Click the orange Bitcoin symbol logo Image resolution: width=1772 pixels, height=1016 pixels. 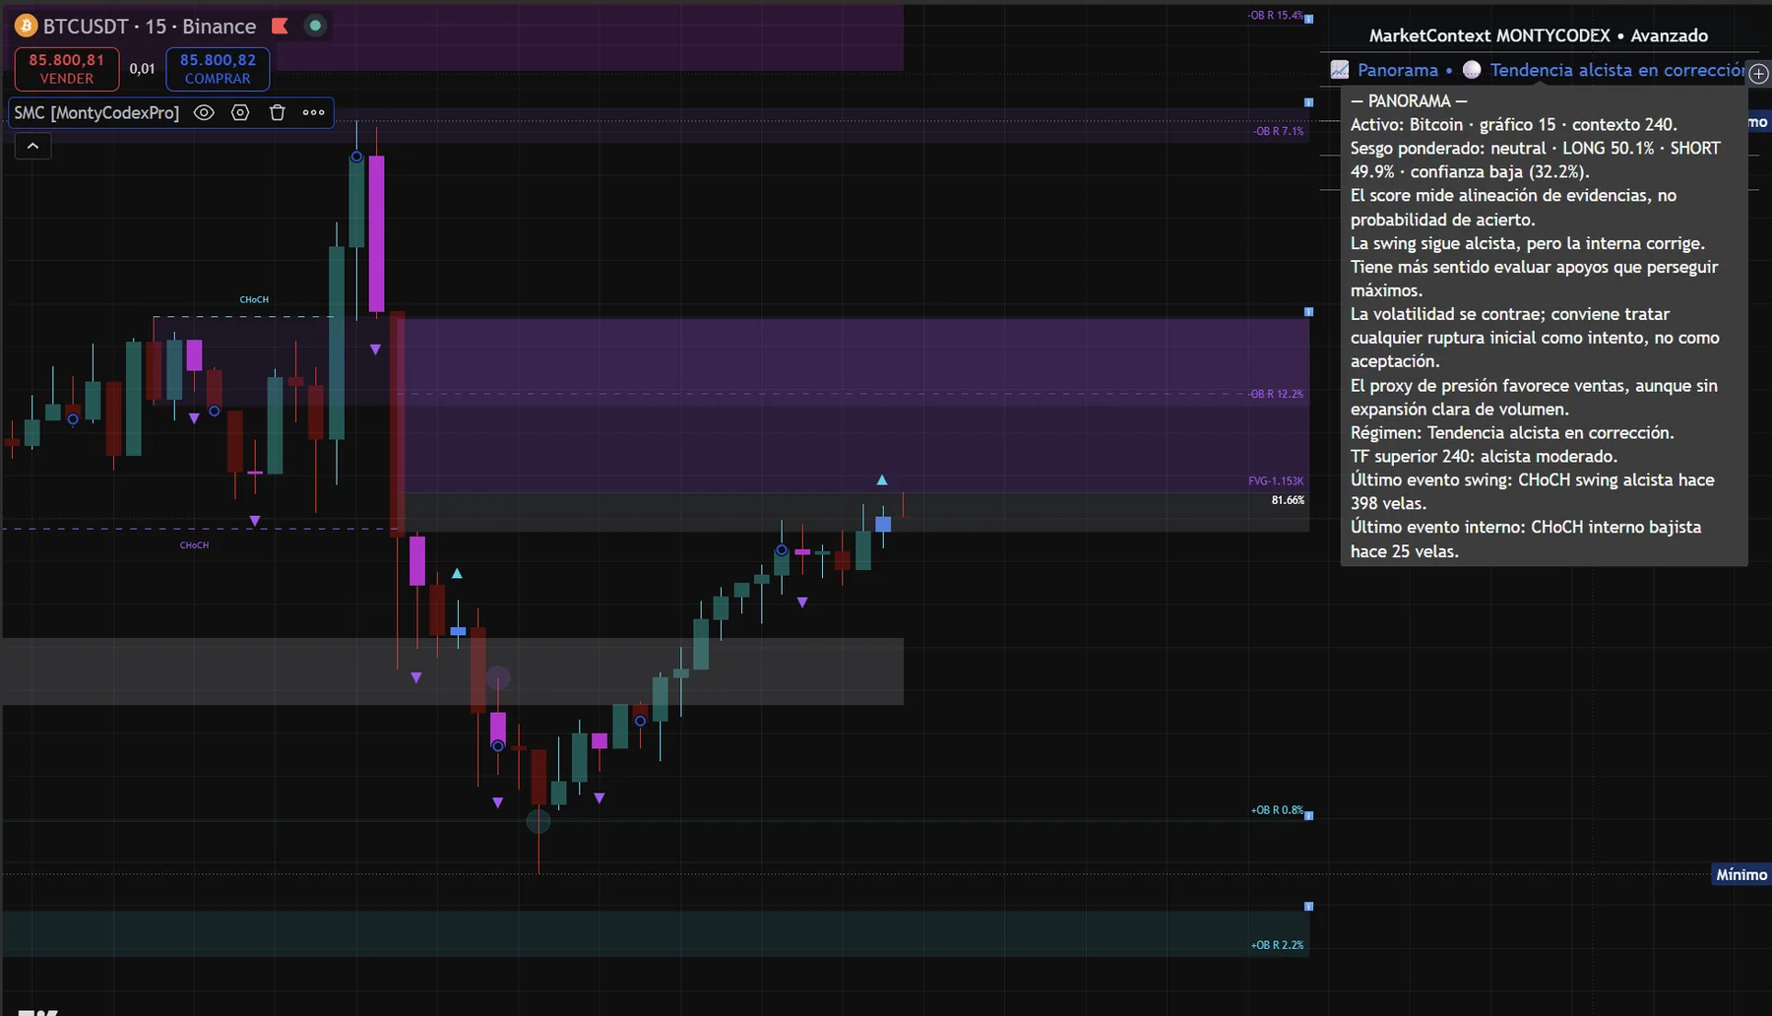pyautogui.click(x=26, y=26)
